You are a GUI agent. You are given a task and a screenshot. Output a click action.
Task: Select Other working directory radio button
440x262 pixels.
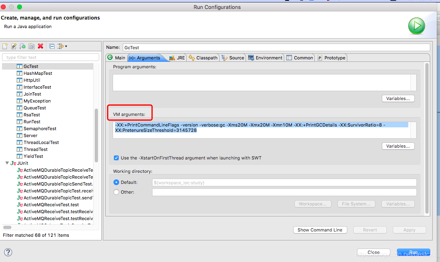pos(116,192)
